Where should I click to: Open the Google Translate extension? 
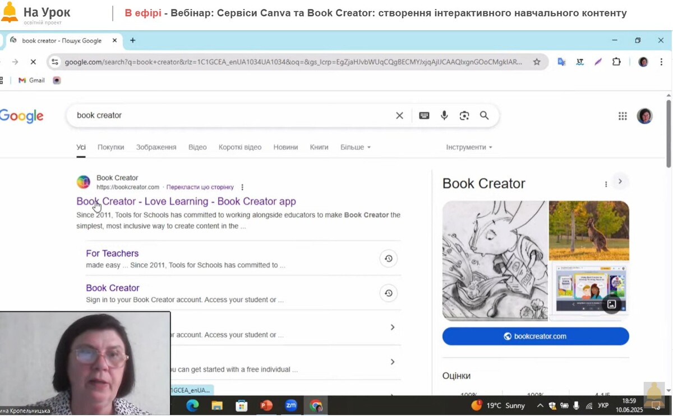pos(561,62)
